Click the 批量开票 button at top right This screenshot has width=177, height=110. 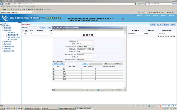coord(153,24)
